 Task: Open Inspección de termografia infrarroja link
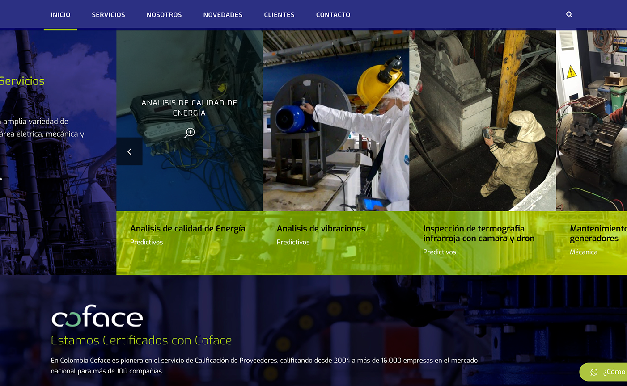pyautogui.click(x=479, y=234)
